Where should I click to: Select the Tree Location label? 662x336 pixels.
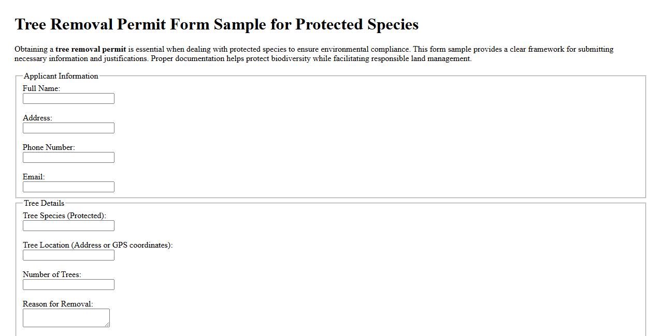[x=98, y=245]
